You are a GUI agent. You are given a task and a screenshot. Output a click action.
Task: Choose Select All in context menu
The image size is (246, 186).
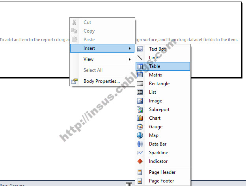(102, 70)
